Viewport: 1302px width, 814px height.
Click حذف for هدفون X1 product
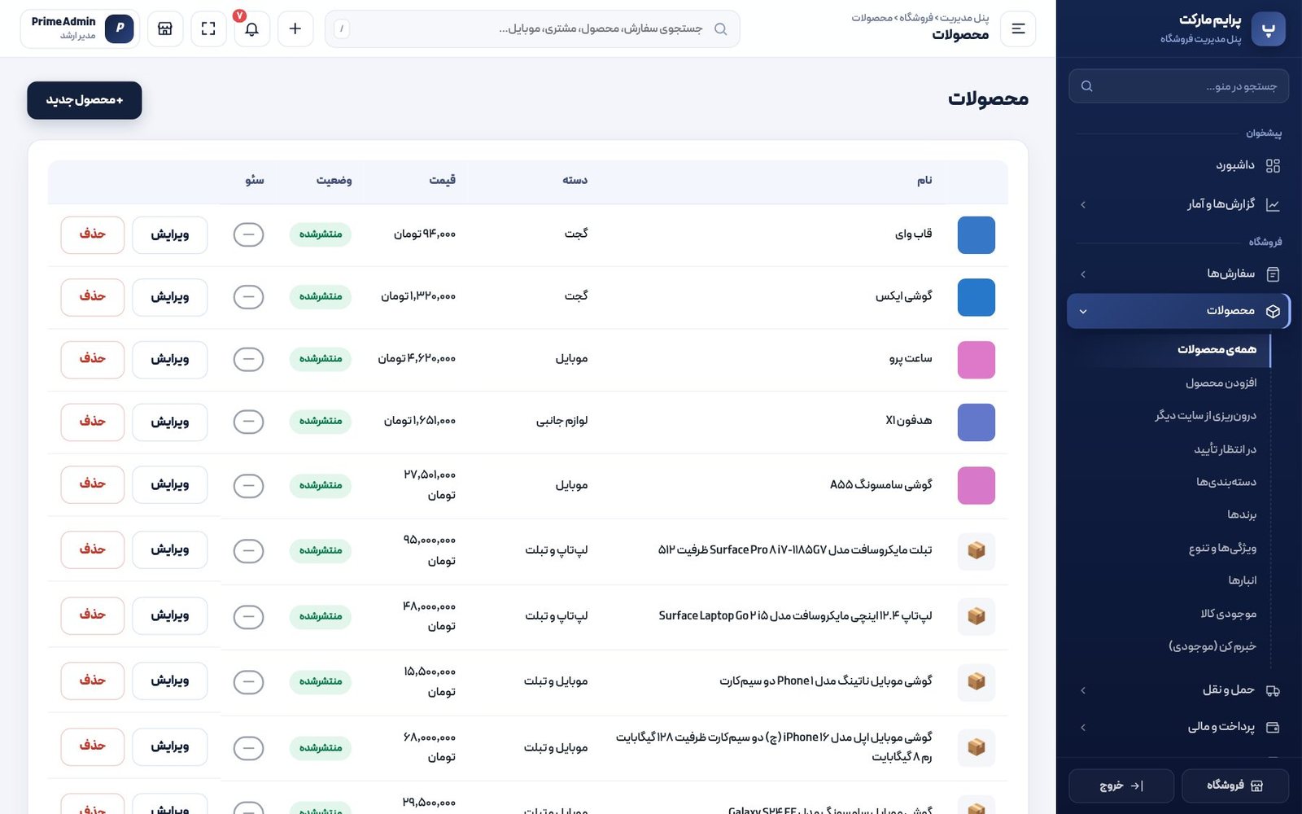click(x=93, y=422)
